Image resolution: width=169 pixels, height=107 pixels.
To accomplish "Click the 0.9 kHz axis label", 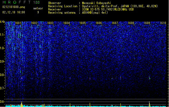I will 2,62.
